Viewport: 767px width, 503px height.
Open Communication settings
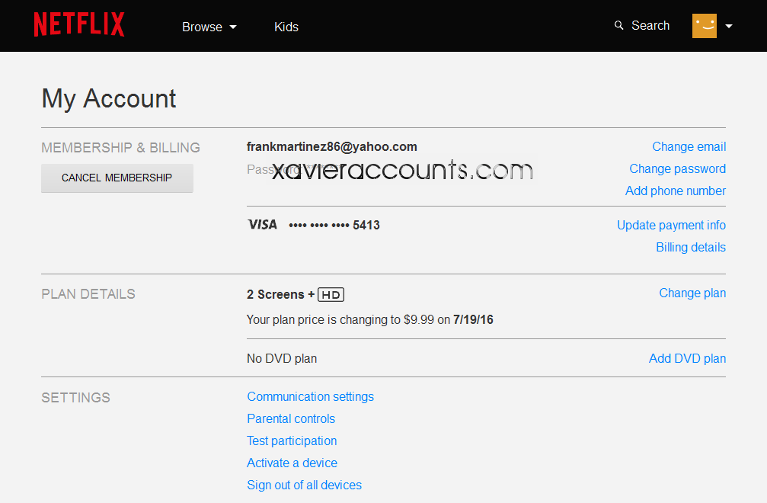pos(310,397)
